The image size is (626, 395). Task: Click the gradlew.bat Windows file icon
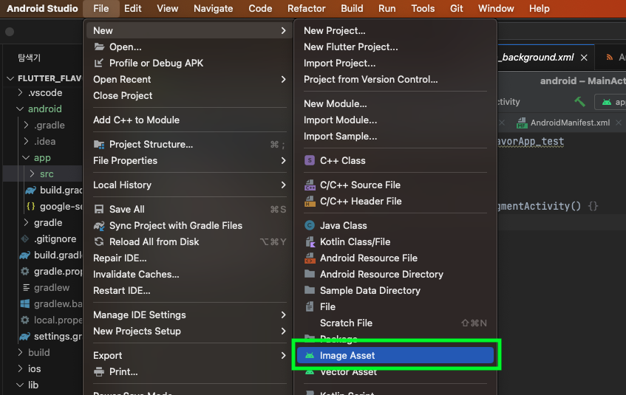tap(24, 303)
